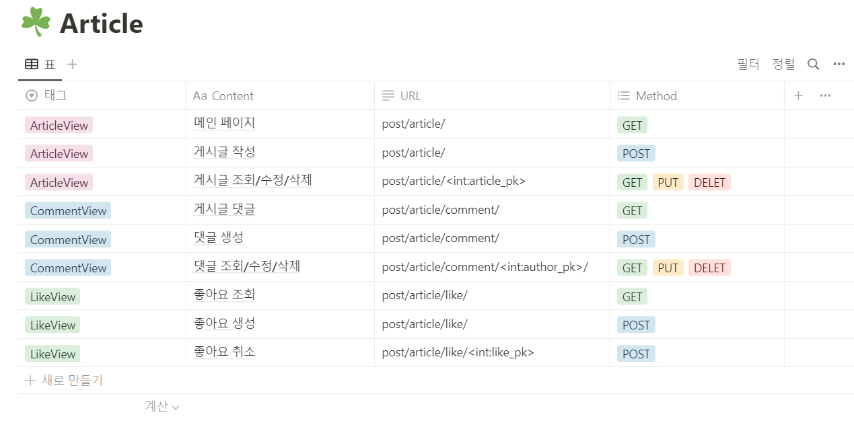
Task: Add a new view with the + icon
Action: [x=71, y=63]
